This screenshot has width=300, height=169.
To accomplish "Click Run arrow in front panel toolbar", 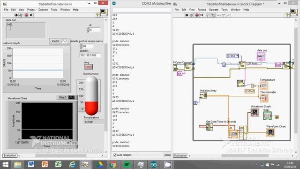I will pyautogui.click(x=16, y=15).
